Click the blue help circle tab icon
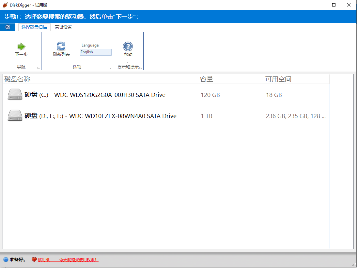 pos(7,27)
